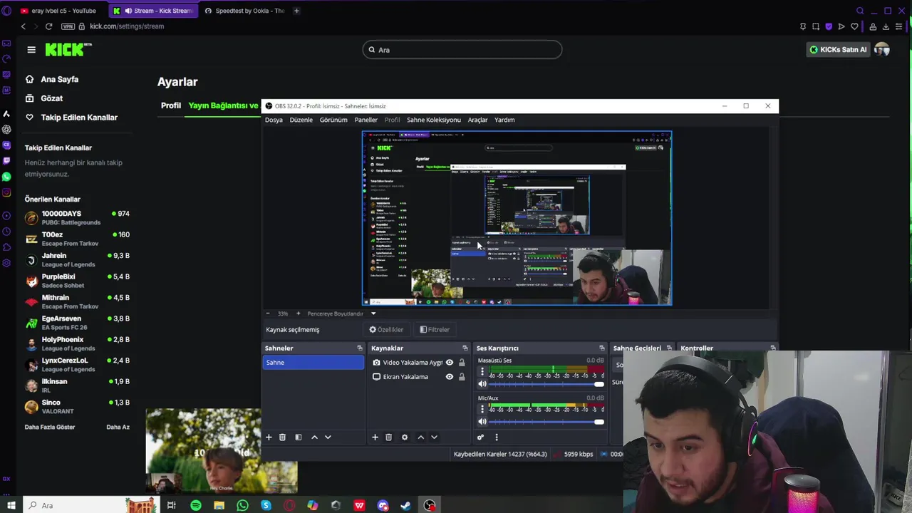Open the preview scaling dropdown (Pencereye Boyutlandır)

(373, 313)
